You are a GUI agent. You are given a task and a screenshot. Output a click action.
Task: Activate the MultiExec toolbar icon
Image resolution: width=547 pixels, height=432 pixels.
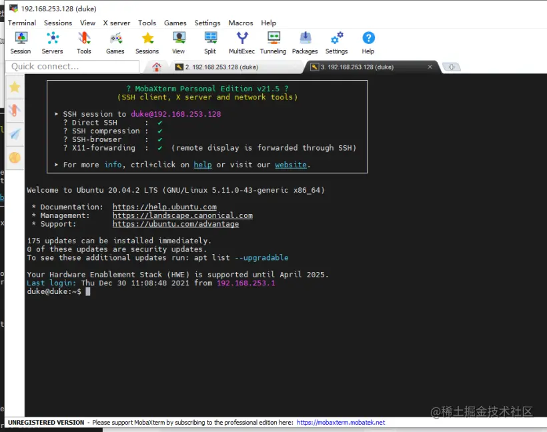(241, 43)
